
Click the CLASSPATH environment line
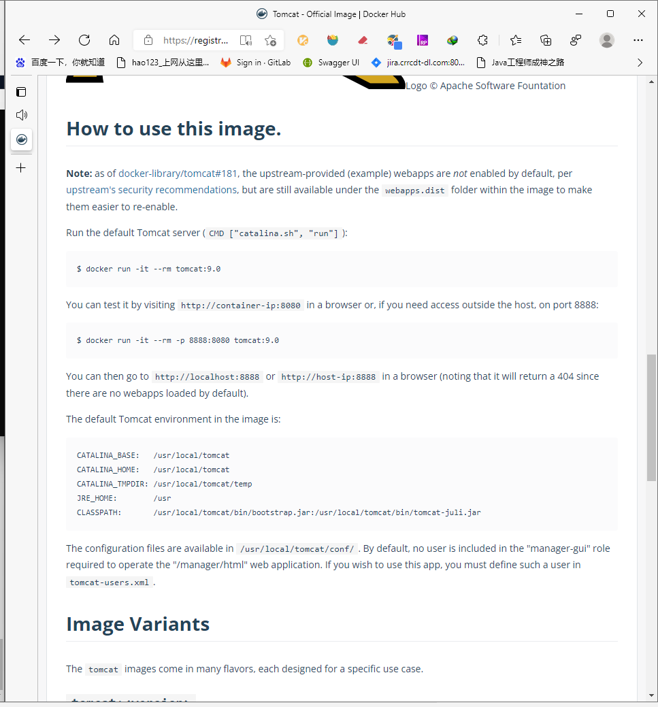coord(279,512)
